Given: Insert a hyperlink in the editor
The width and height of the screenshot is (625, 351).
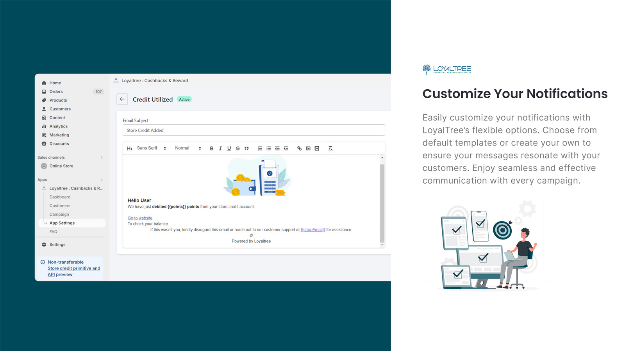Looking at the screenshot, I should click(299, 148).
